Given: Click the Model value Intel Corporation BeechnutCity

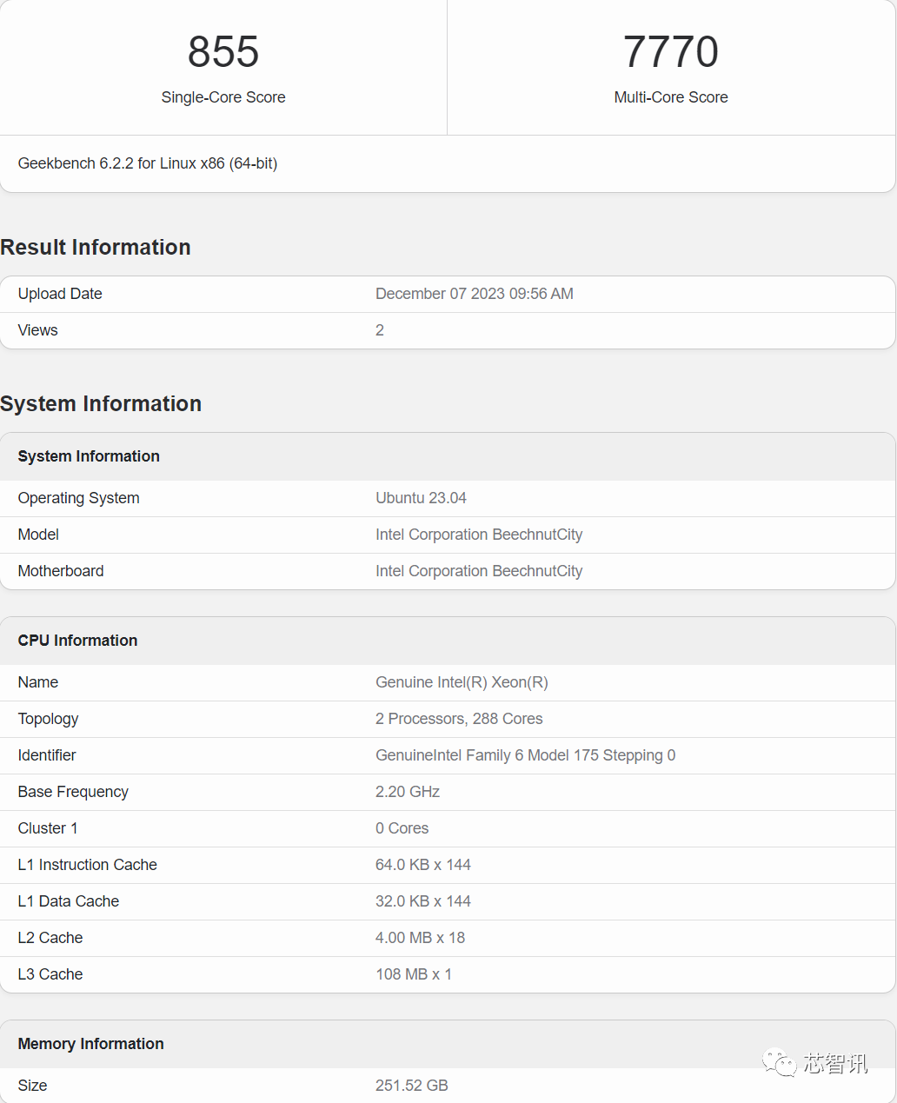Looking at the screenshot, I should pos(479,535).
